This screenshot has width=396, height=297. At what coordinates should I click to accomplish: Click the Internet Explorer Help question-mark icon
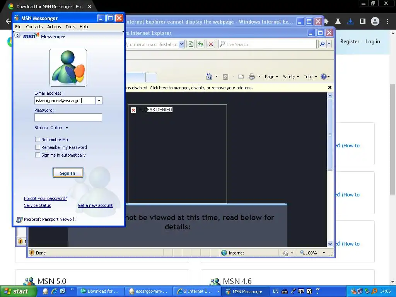[x=324, y=77]
